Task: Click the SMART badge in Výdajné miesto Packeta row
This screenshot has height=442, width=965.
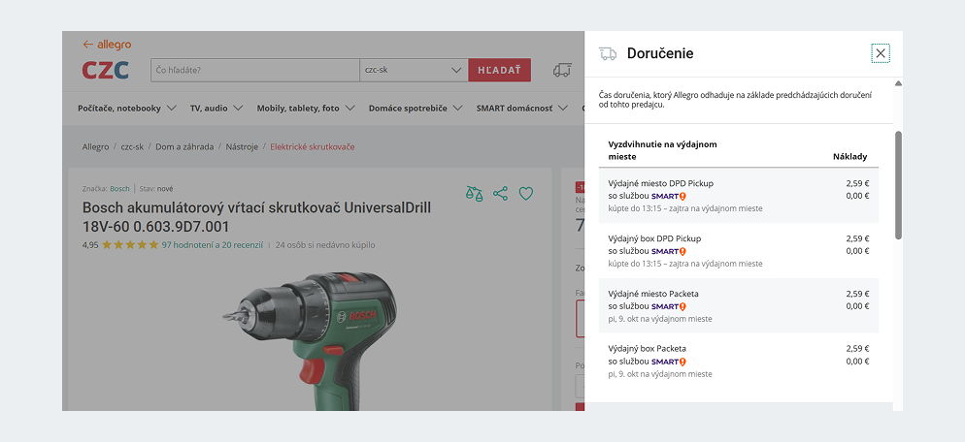Action: (x=668, y=306)
